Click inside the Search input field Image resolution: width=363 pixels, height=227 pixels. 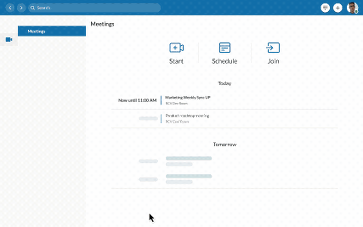(96, 8)
